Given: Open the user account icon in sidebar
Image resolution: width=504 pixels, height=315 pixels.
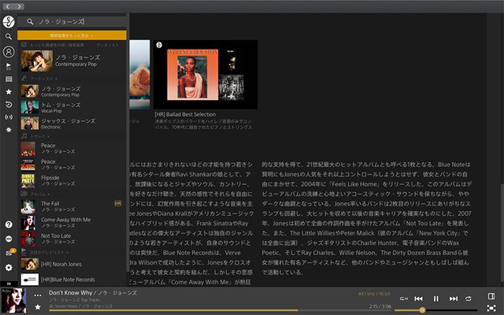Looking at the screenshot, I should [8, 52].
